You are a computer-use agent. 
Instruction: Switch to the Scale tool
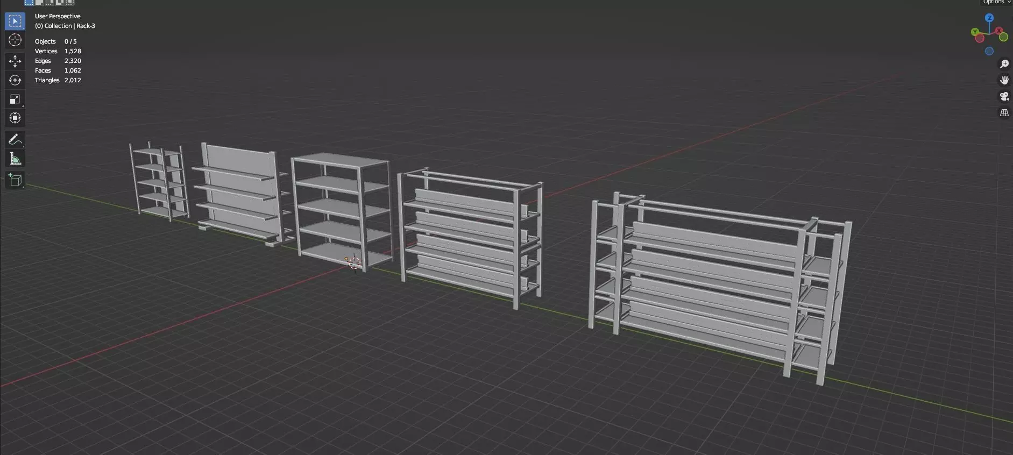point(15,99)
